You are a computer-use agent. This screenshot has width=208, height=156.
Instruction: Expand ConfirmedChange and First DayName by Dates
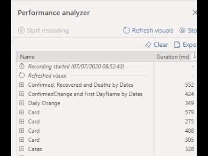coord(22,94)
